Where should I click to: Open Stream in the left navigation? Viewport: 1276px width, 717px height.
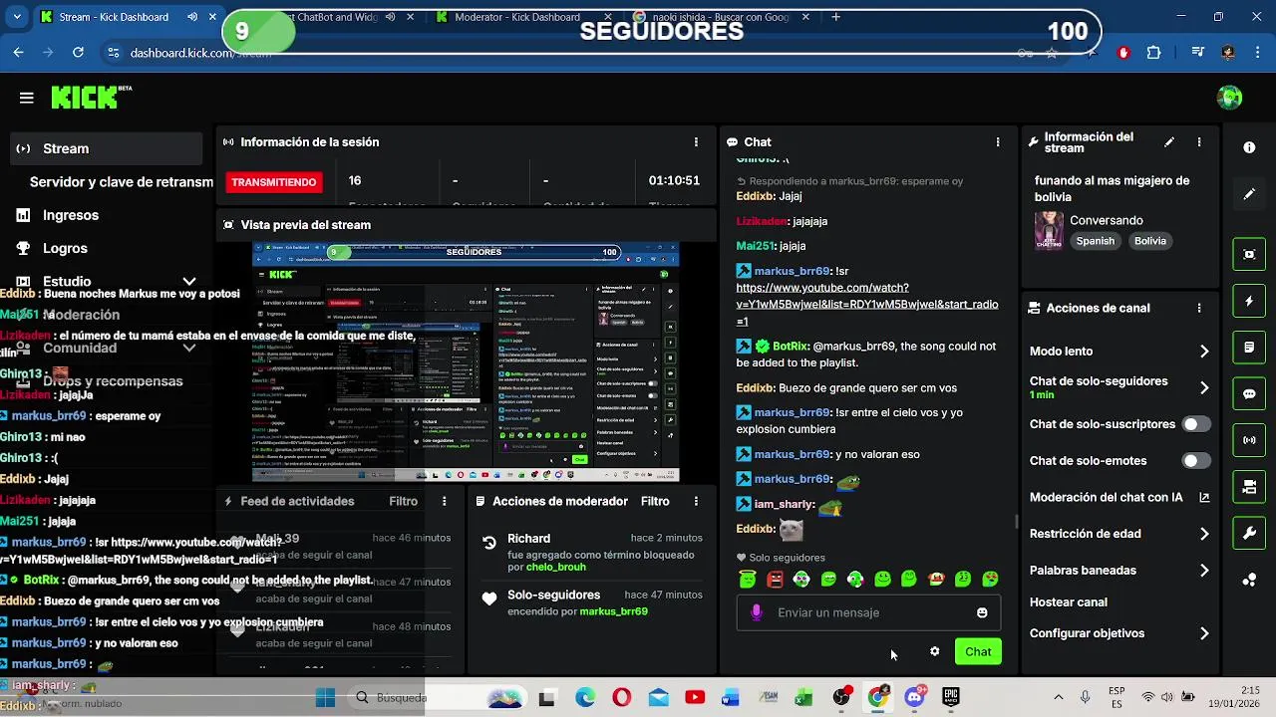(x=107, y=148)
